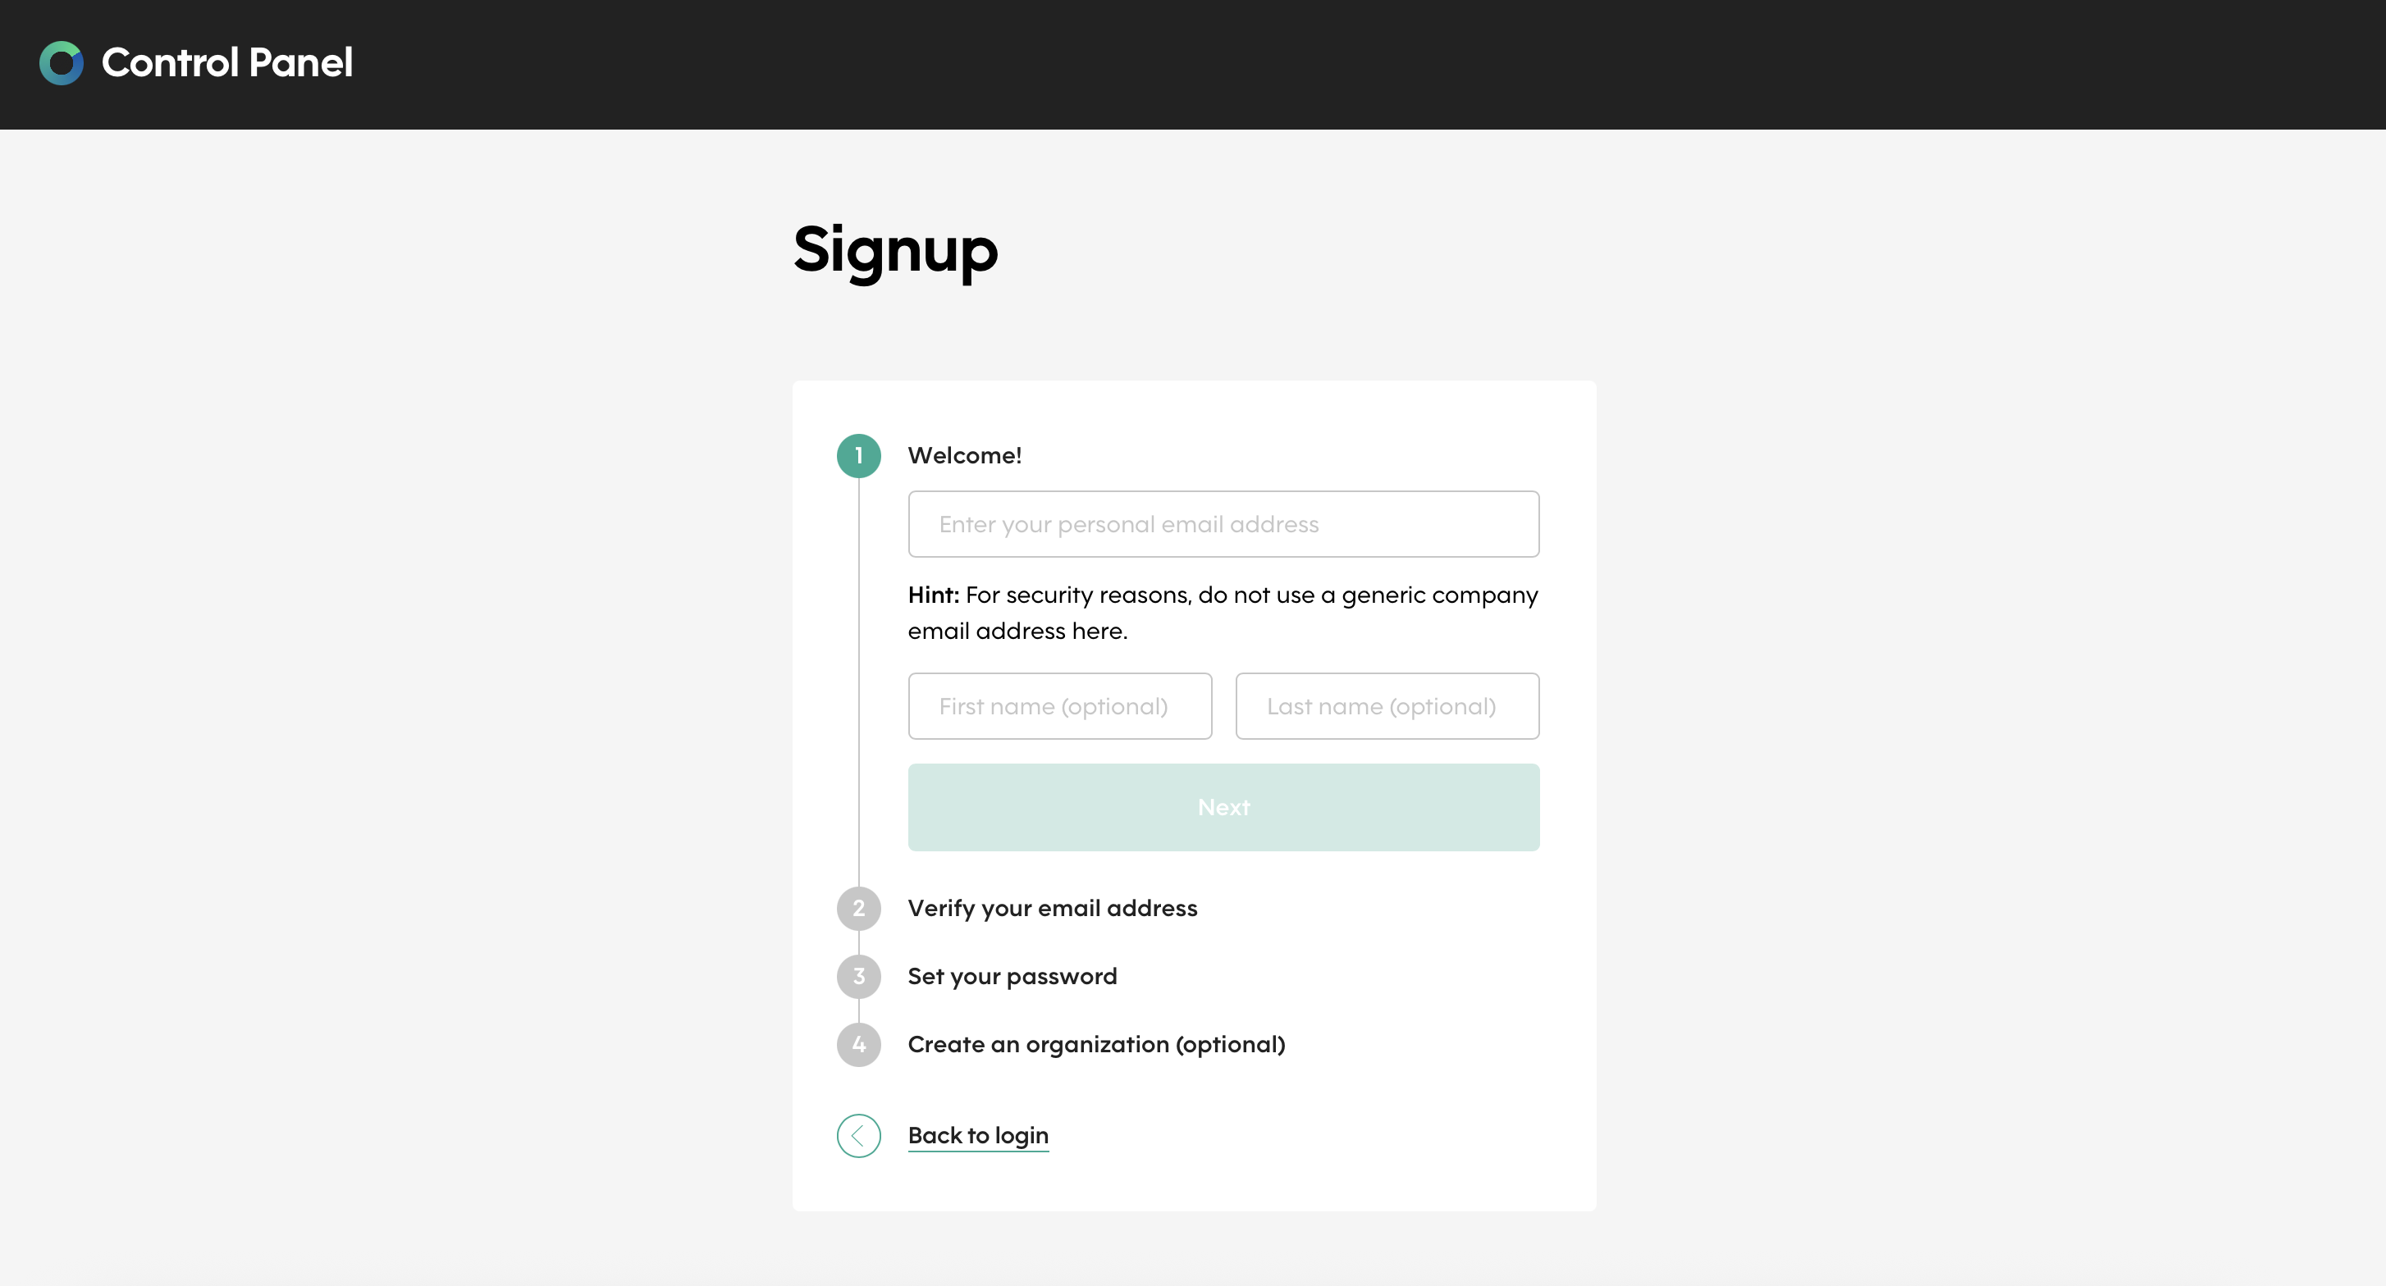Click the step 4 circle icon

click(858, 1044)
